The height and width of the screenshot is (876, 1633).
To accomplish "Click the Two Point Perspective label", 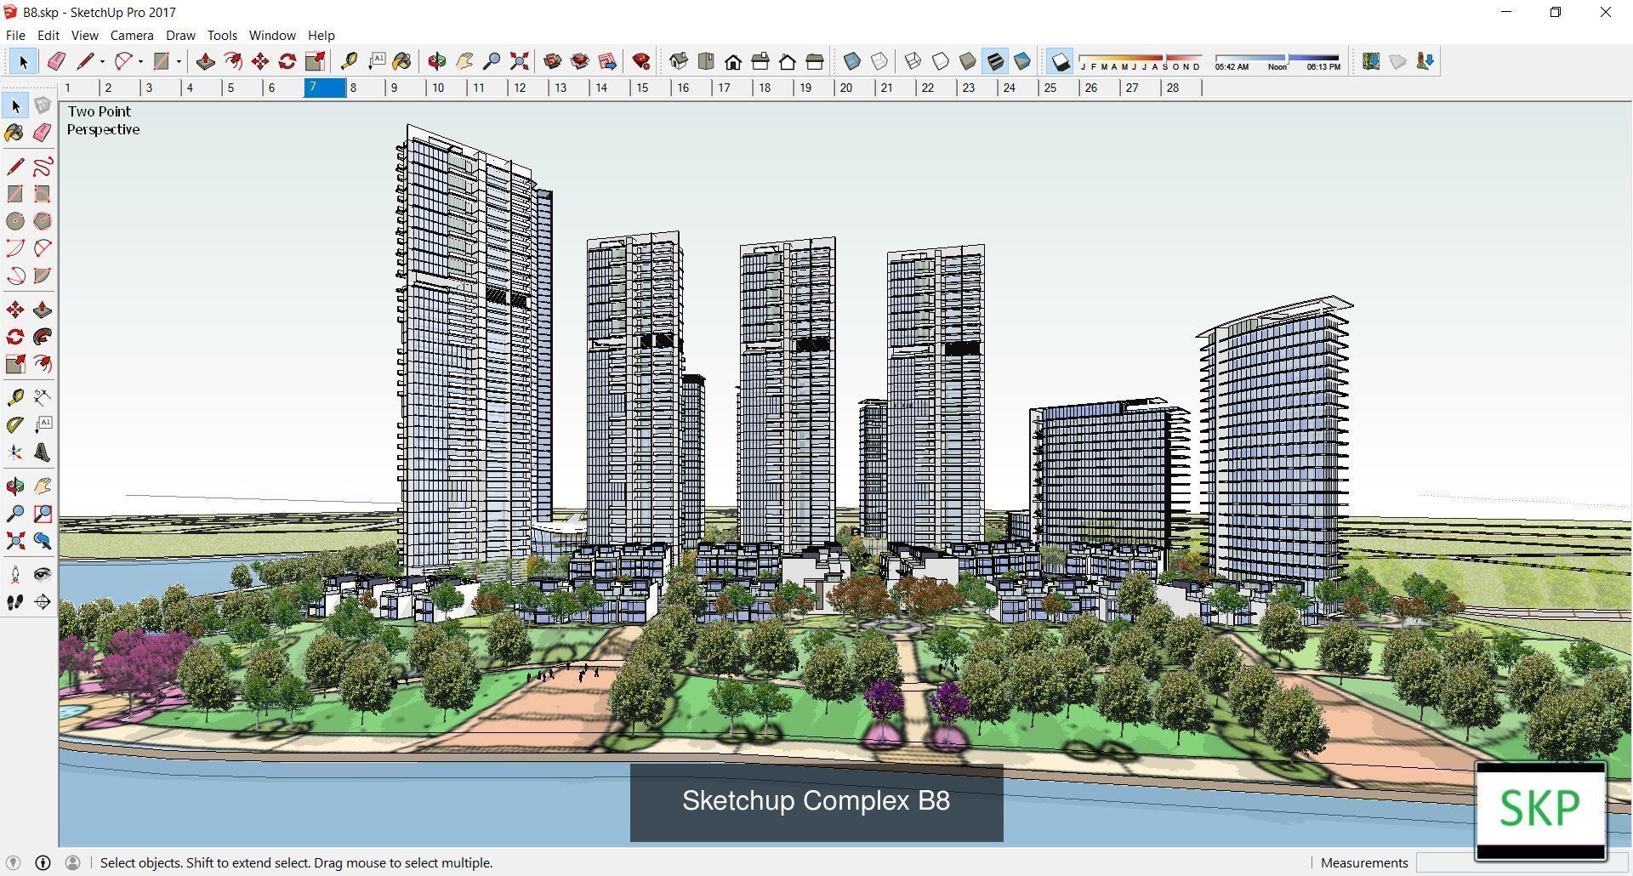I will (104, 121).
